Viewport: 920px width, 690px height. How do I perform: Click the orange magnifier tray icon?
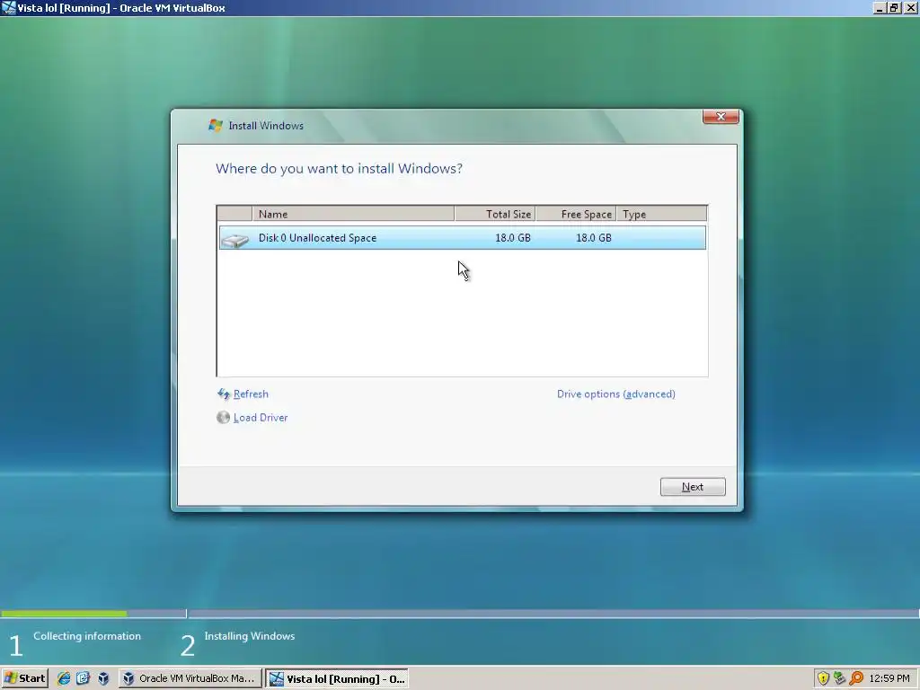[856, 678]
